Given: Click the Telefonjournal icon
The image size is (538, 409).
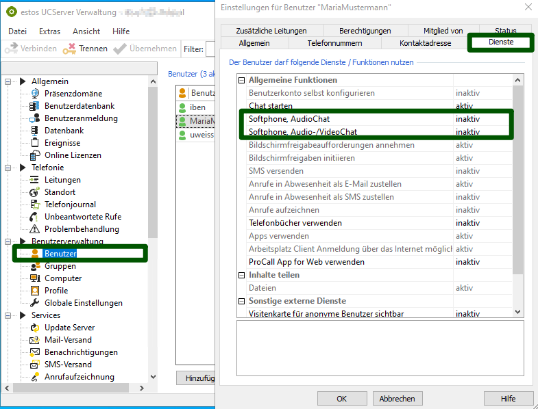Looking at the screenshot, I should click(34, 204).
